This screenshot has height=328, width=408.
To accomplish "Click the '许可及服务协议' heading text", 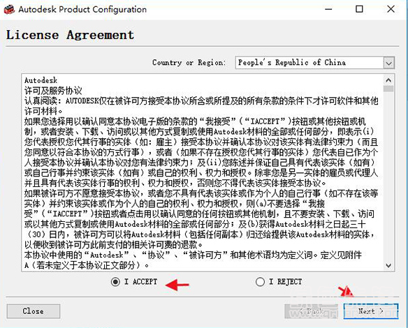I will pyautogui.click(x=53, y=91).
